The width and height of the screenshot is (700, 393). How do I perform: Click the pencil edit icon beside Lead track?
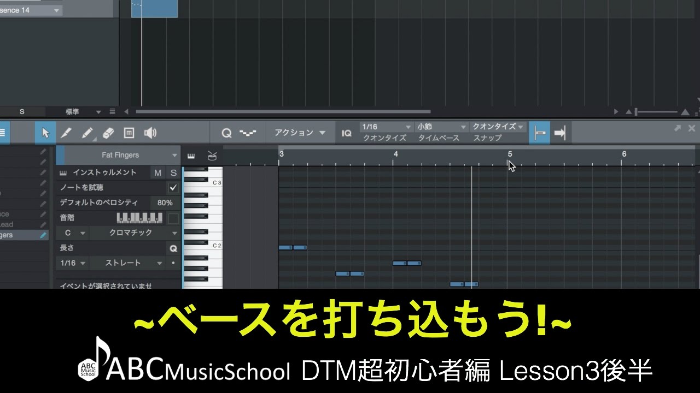coord(43,224)
